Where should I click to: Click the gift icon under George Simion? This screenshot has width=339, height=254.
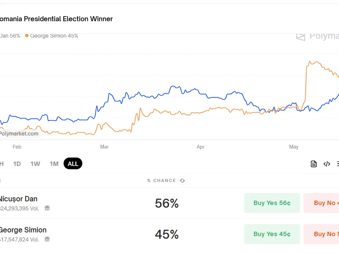pos(47,239)
